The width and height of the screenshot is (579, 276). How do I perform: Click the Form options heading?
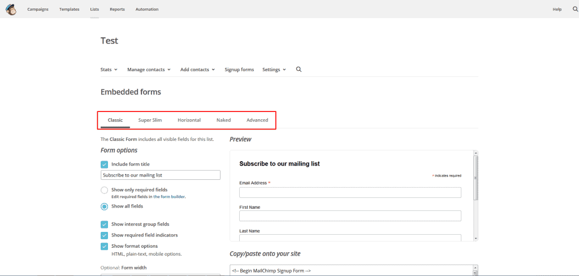click(119, 150)
